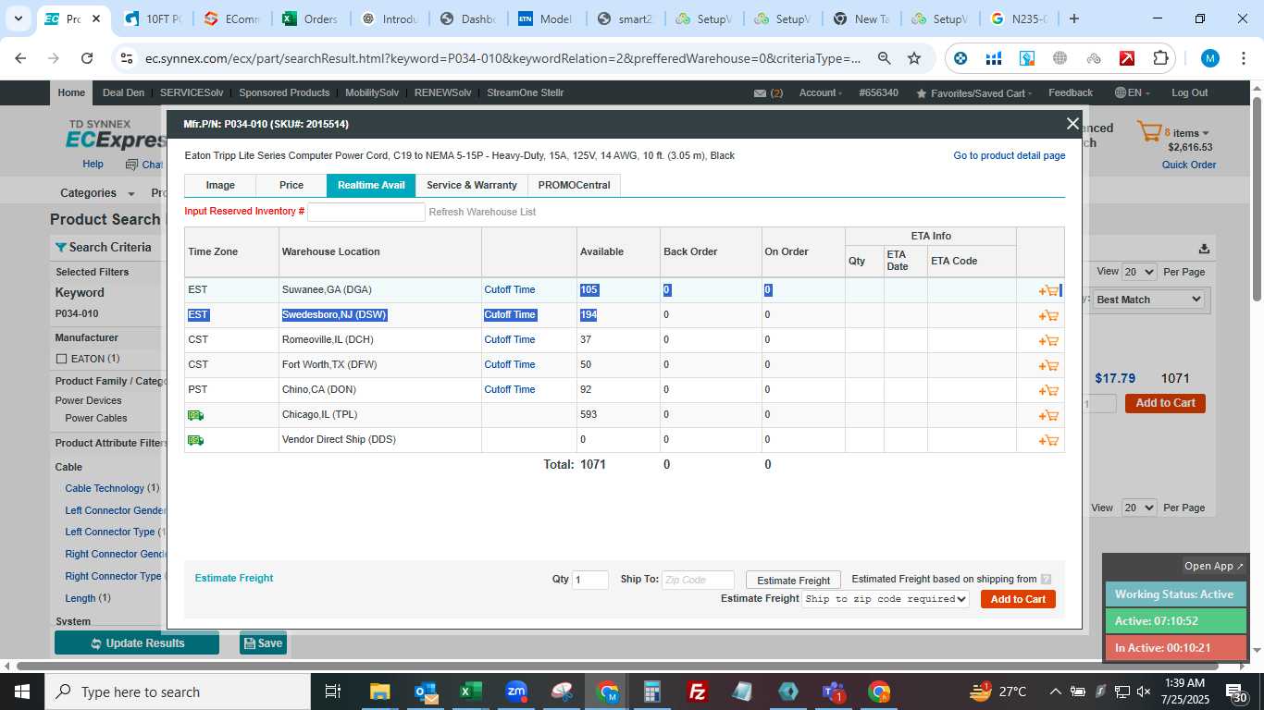Close the realtime availability popup
Screen dimensions: 1264x710
tap(1072, 124)
